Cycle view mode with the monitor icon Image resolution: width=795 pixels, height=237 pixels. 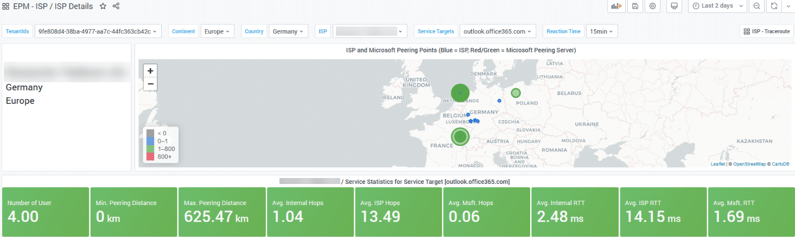click(675, 6)
